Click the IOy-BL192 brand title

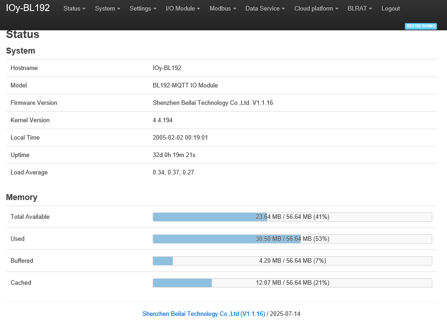[28, 8]
